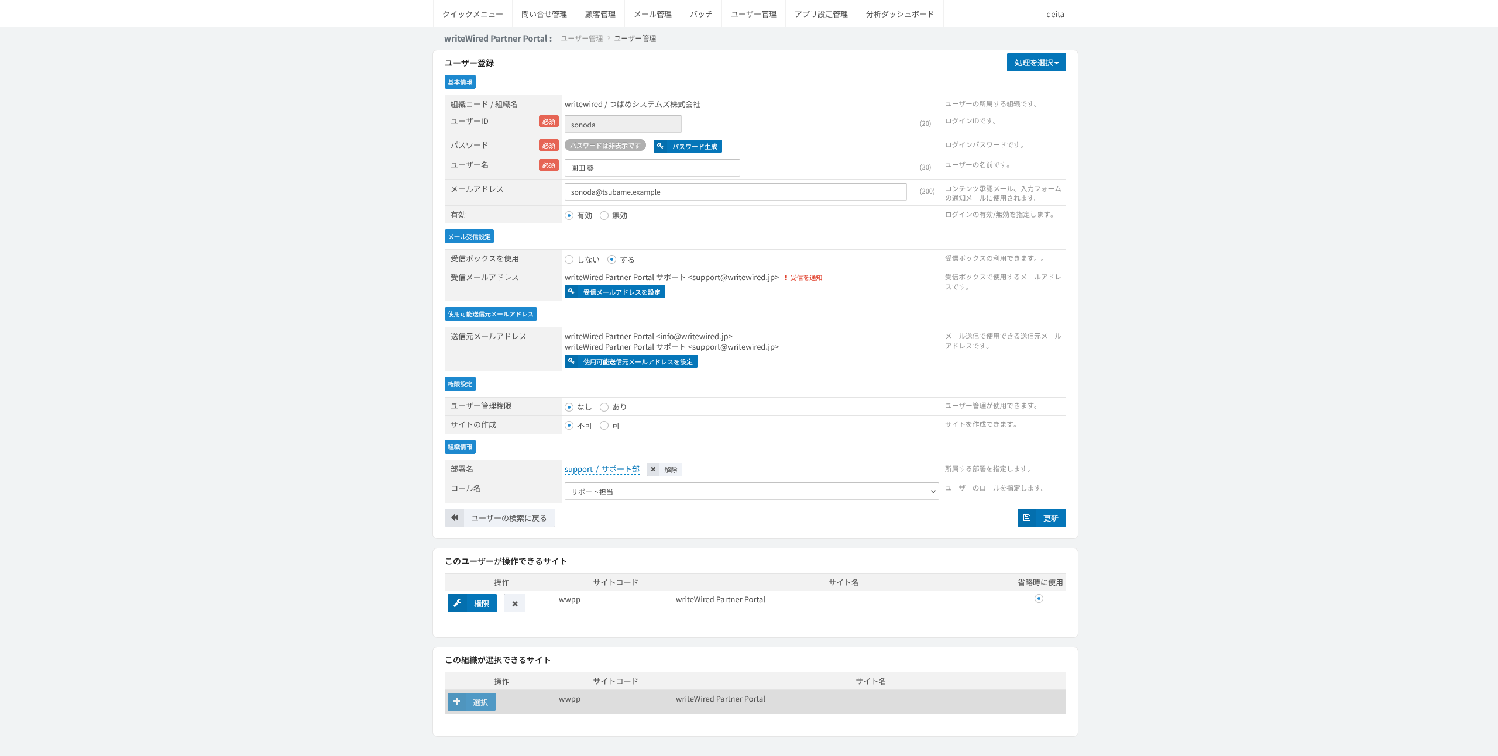Select the 無効 radio button
1498x756 pixels.
pyautogui.click(x=604, y=216)
